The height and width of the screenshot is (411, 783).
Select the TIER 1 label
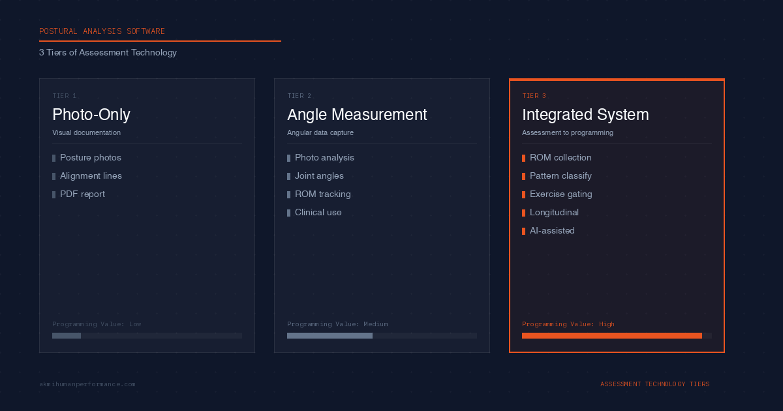pos(64,96)
